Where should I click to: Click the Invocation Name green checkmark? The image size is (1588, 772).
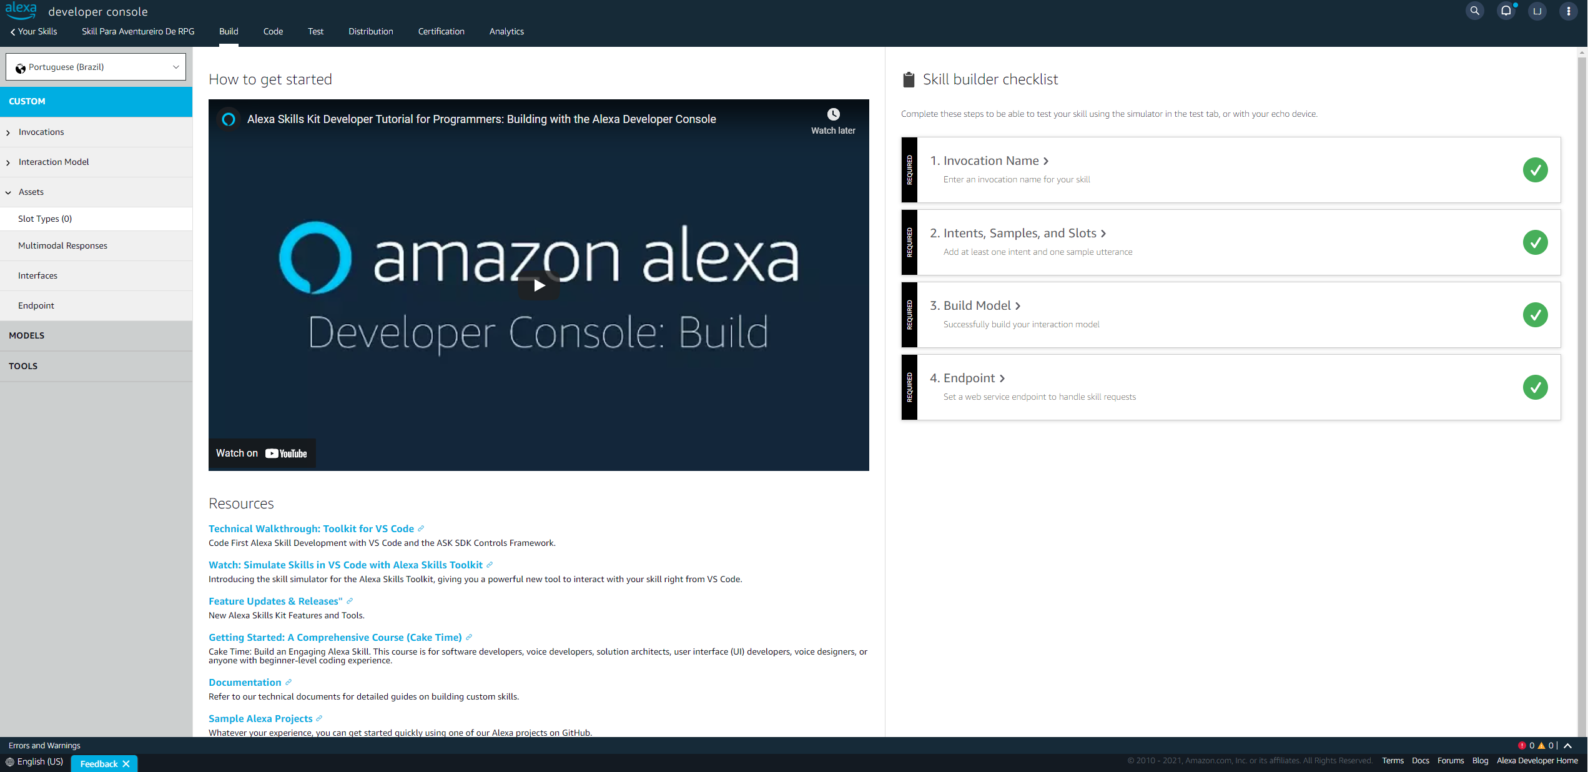1534,170
